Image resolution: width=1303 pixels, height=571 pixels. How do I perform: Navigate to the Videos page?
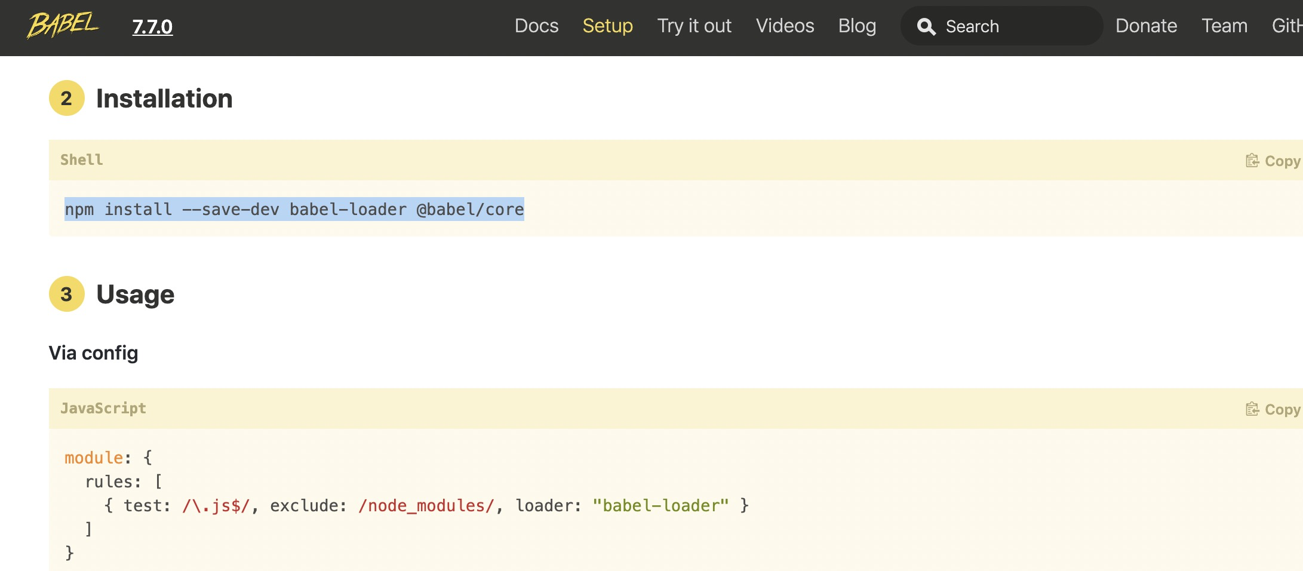click(x=785, y=26)
